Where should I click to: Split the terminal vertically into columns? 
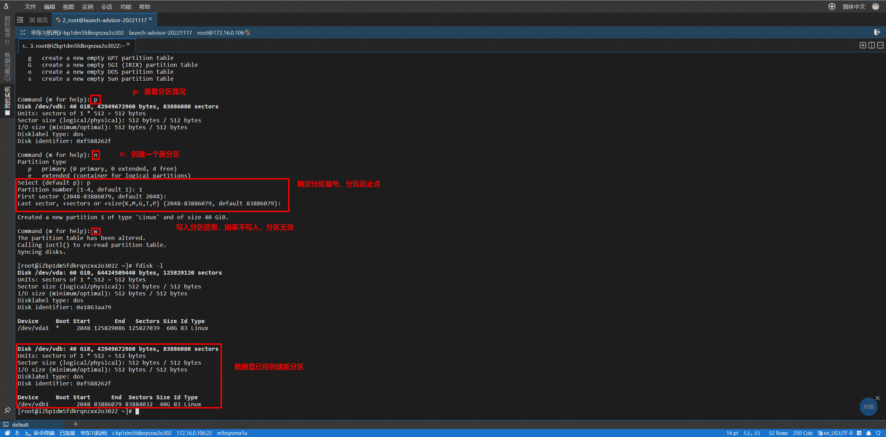coord(871,45)
